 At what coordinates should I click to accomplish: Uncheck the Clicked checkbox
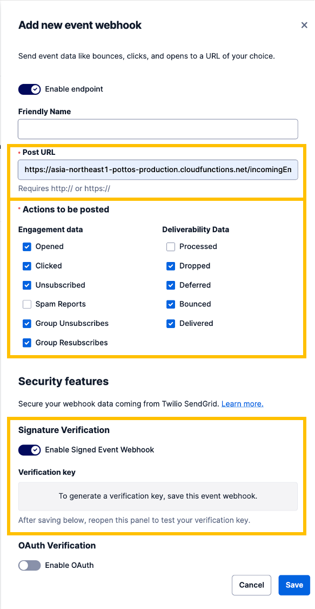tap(26, 266)
